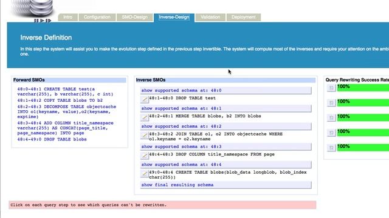Select forward SMO DECOMPOSE TABLE objectcache
The width and height of the screenshot is (389, 218).
(67, 111)
